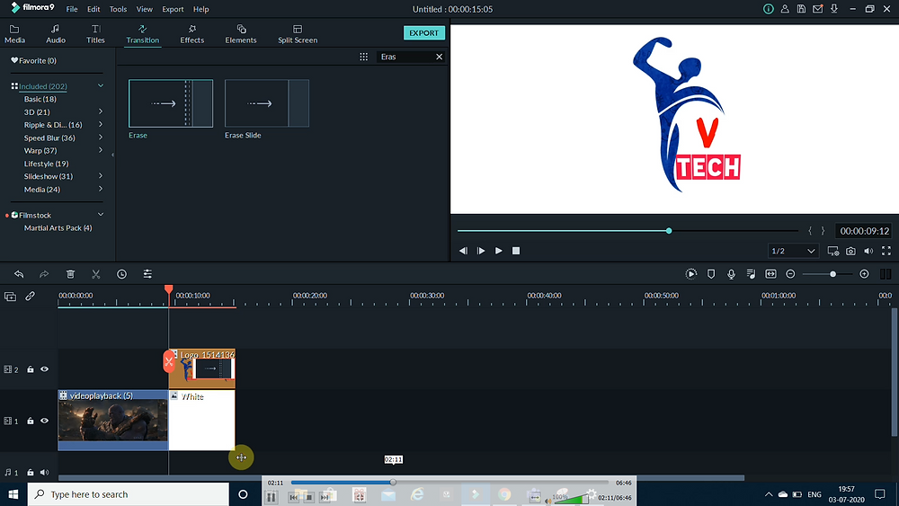Click the redo arrow in timeline toolbar
Screen dimensions: 899x506
pyautogui.click(x=44, y=274)
